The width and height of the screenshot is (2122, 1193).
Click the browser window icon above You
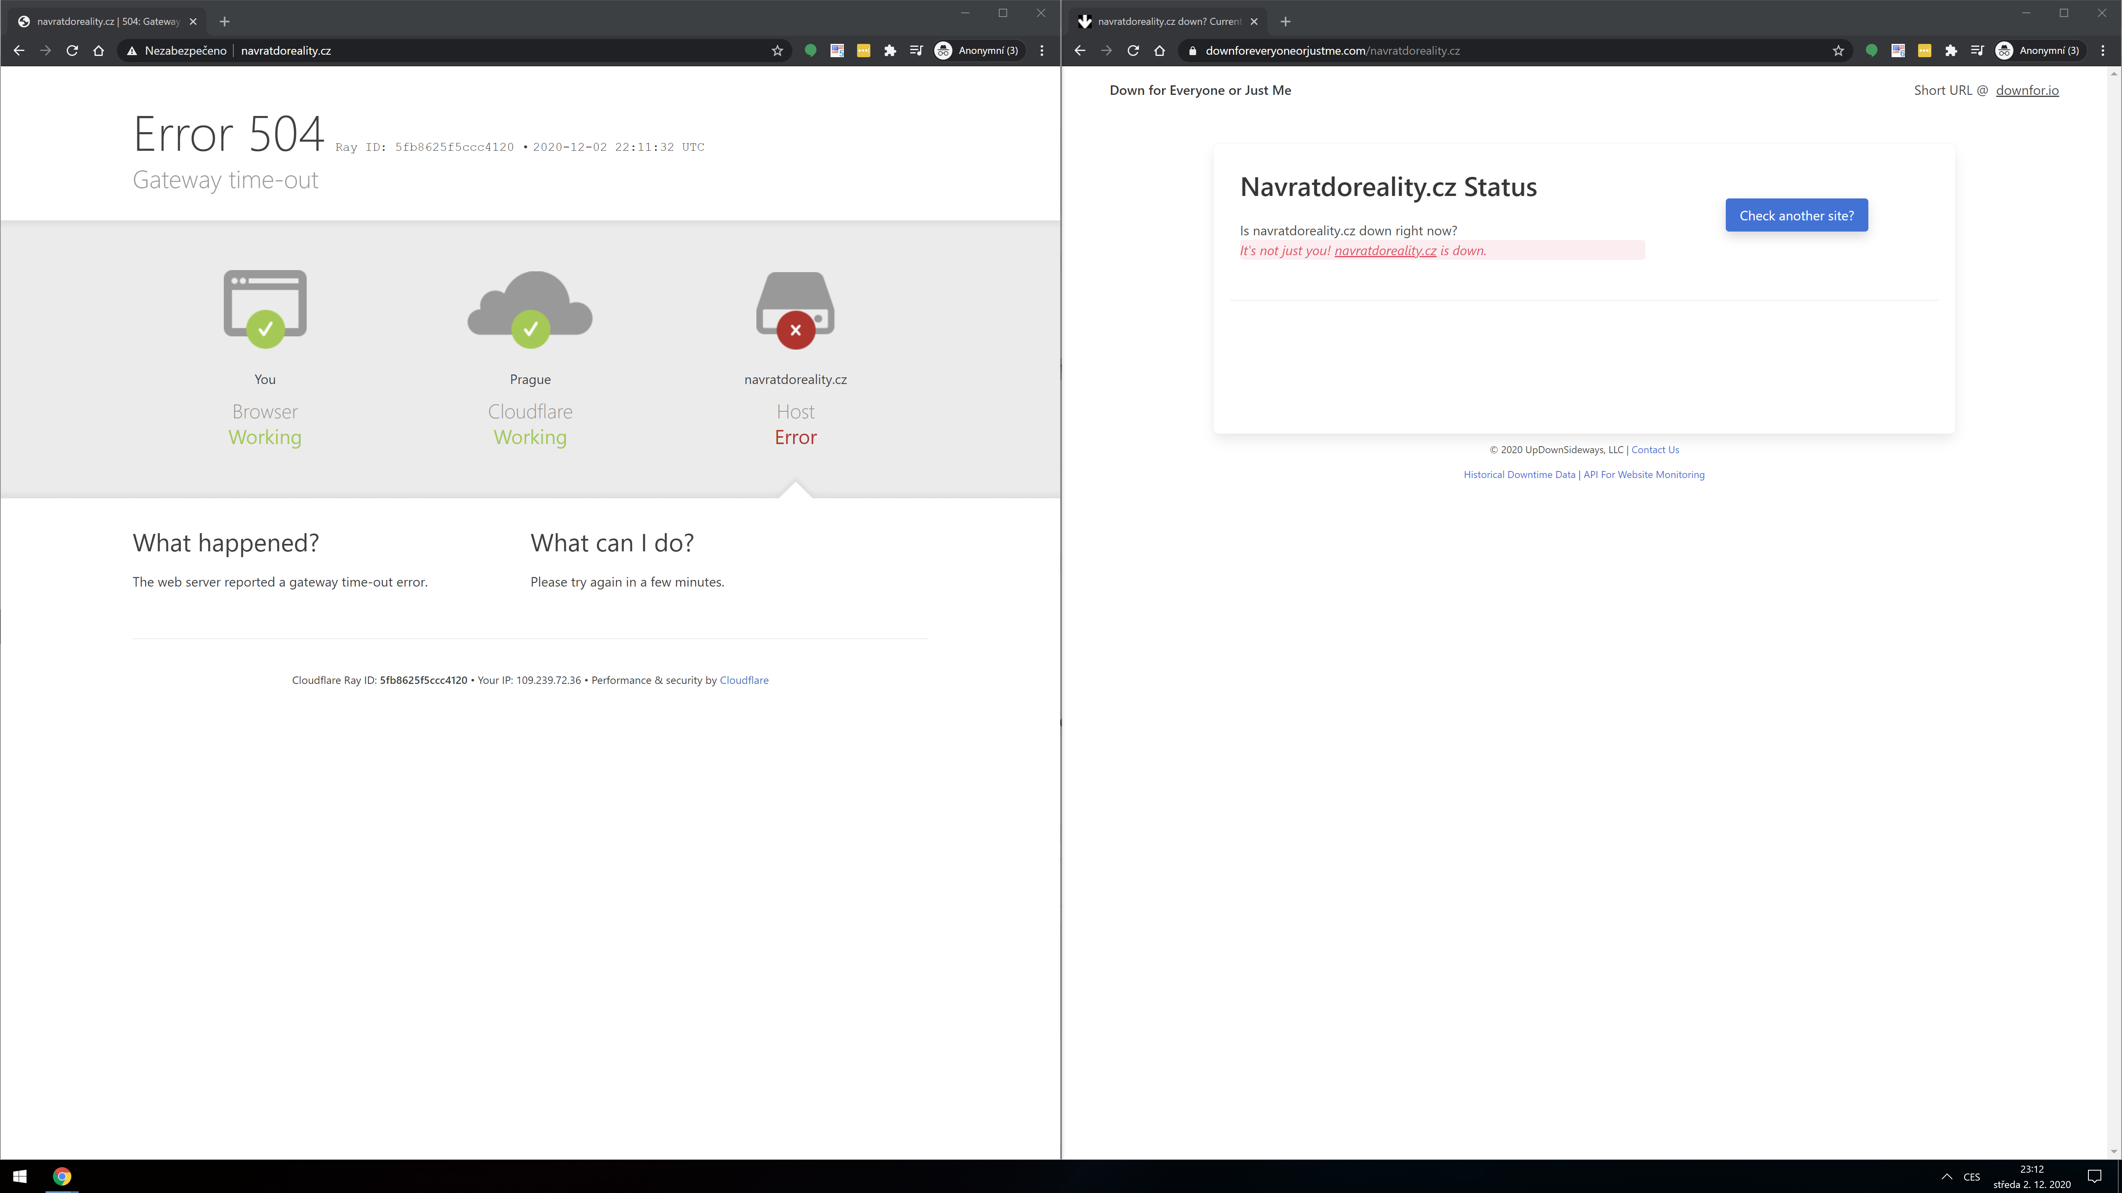click(x=265, y=309)
